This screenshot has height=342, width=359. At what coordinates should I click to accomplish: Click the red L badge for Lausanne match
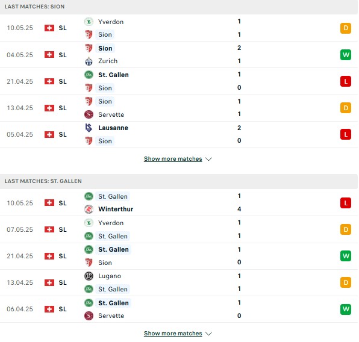(346, 134)
